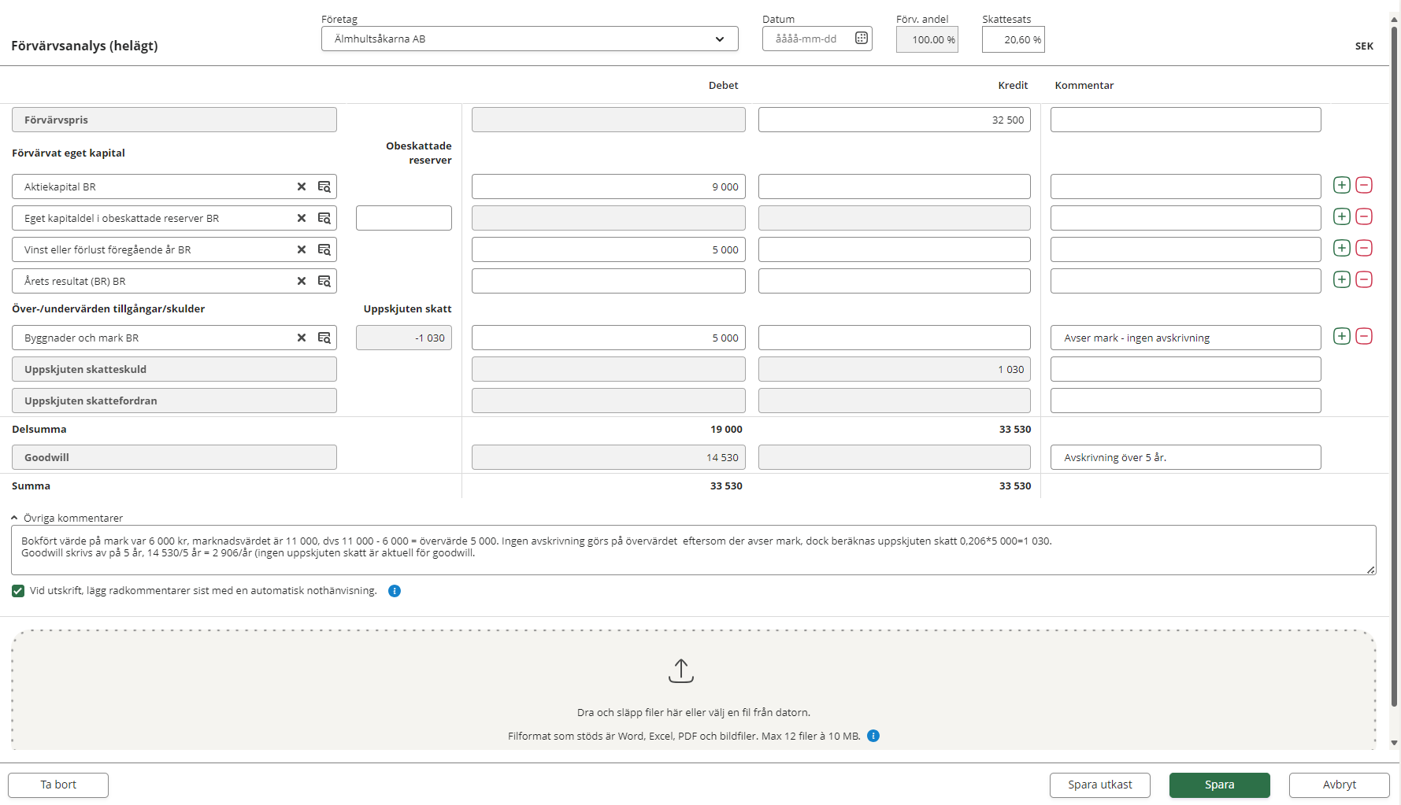Click the Förvärvspris Kredit amount field
1401x805 pixels.
tap(894, 120)
